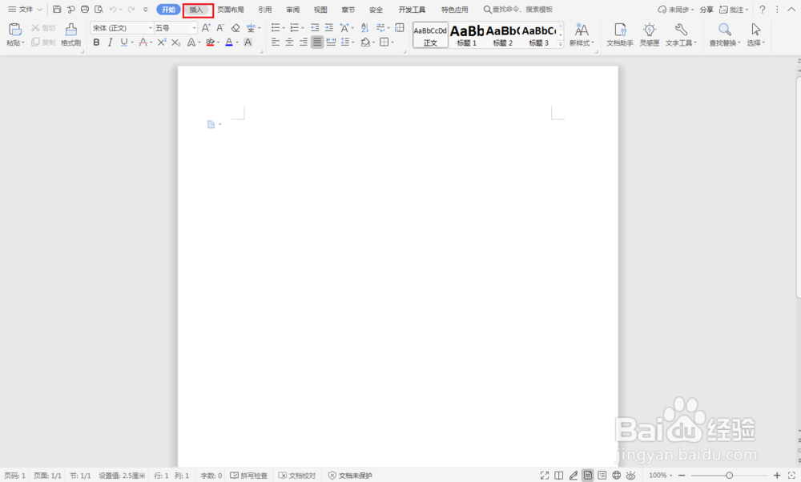Decrease font size with A- icon

click(x=220, y=27)
